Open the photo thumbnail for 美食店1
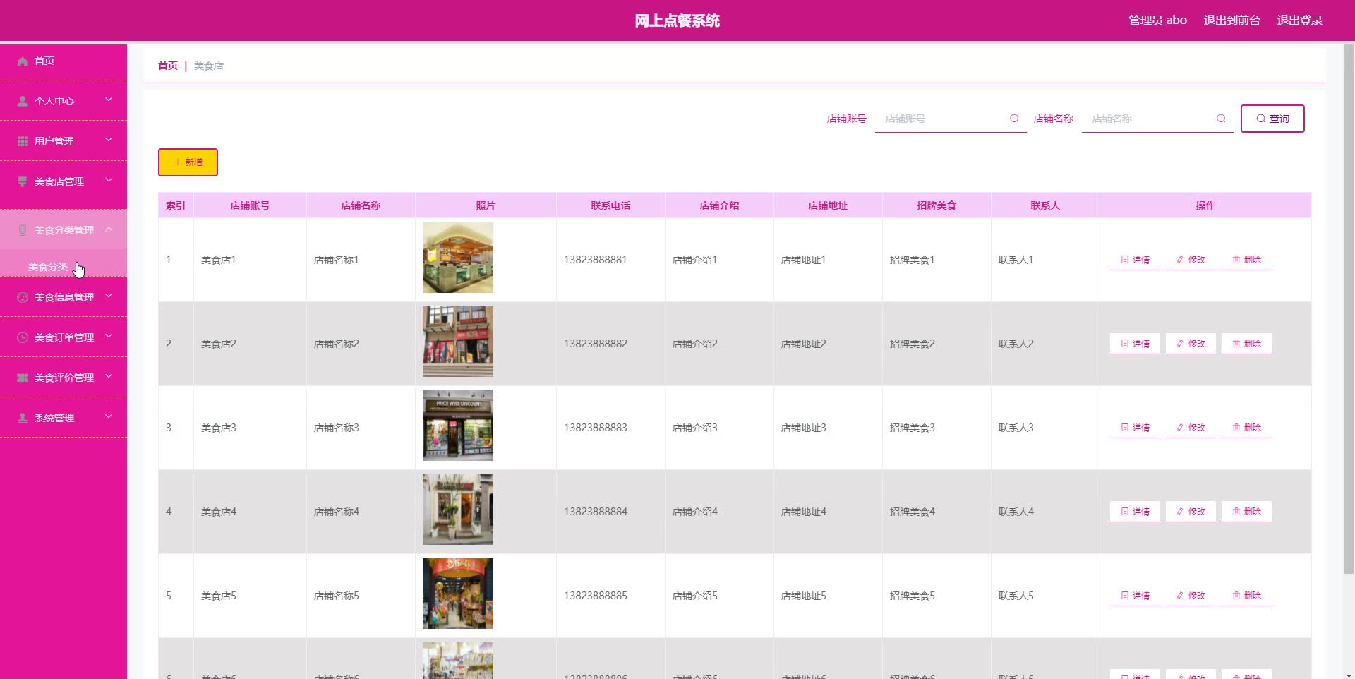Screen dimensions: 1355x679 pyautogui.click(x=458, y=258)
